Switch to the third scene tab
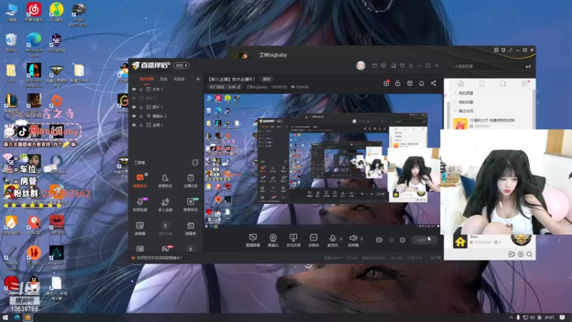The height and width of the screenshot is (322, 572). coord(179,79)
